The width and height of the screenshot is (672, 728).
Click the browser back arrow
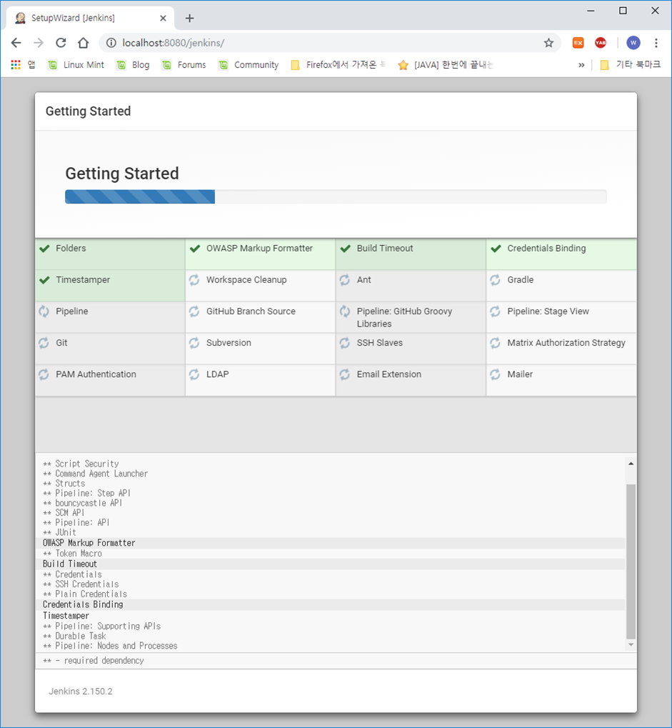point(16,43)
